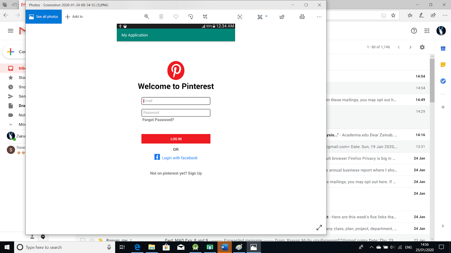
Task: Open Gmail main menu hamburger icon
Action: tap(10, 31)
